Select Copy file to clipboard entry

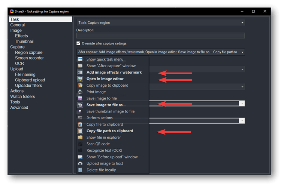pyautogui.click(x=113, y=124)
